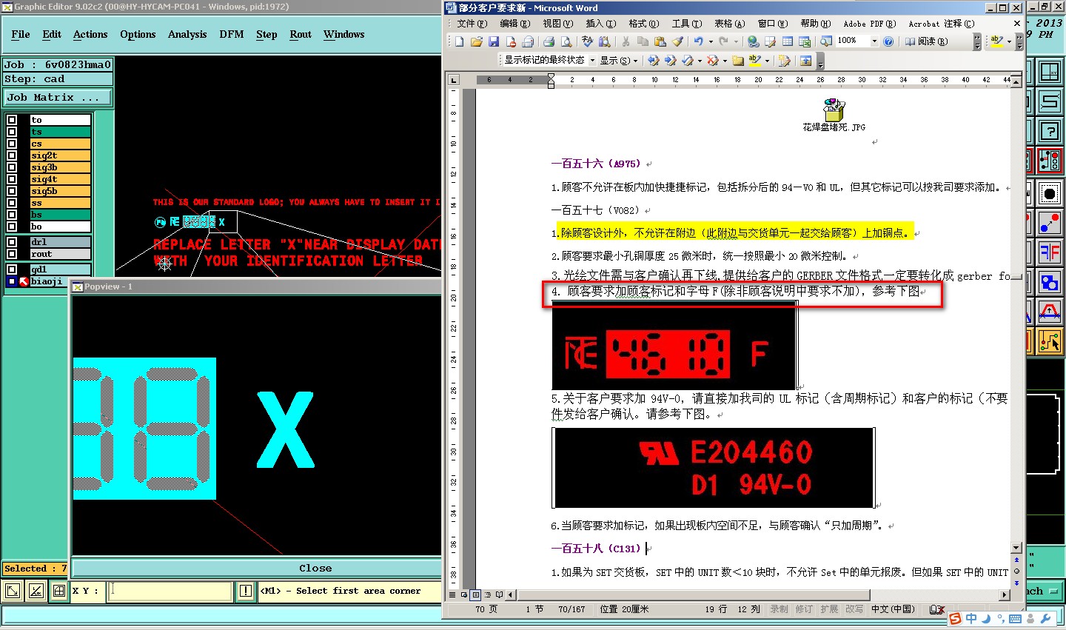Screen dimensions: 1066x630
Task: Open the File menu in Graphic Editor
Action: coord(21,35)
